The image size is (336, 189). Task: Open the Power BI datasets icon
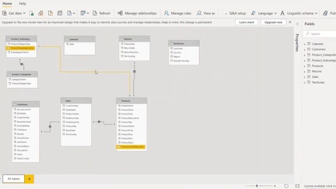click(x=41, y=13)
